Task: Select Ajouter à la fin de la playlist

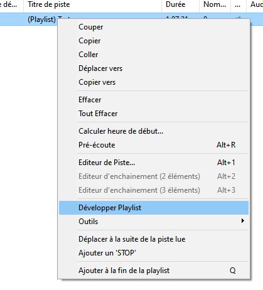Action: (154, 271)
